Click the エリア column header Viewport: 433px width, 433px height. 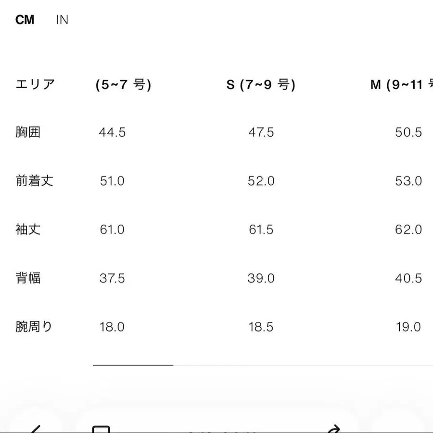coord(35,84)
